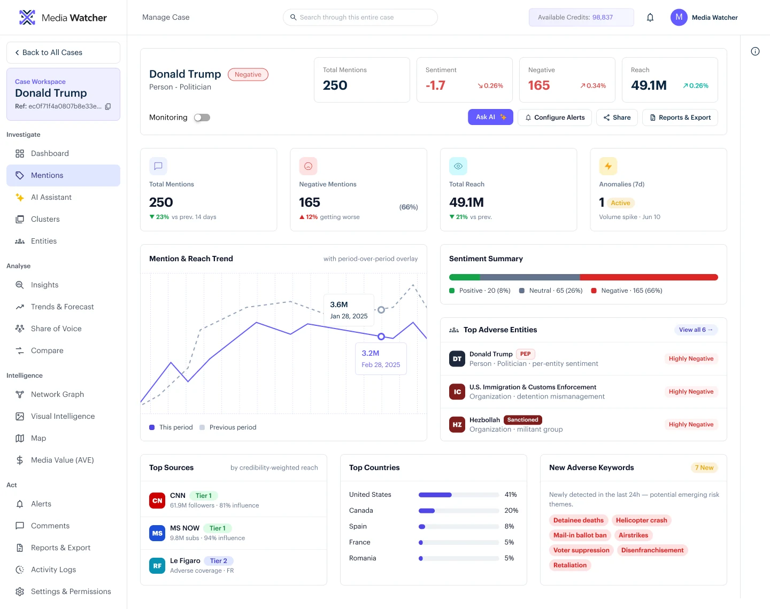Image resolution: width=770 pixels, height=609 pixels.
Task: Open the Network Graph
Action: tap(63, 394)
